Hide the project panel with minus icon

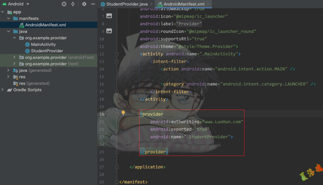click(x=93, y=4)
